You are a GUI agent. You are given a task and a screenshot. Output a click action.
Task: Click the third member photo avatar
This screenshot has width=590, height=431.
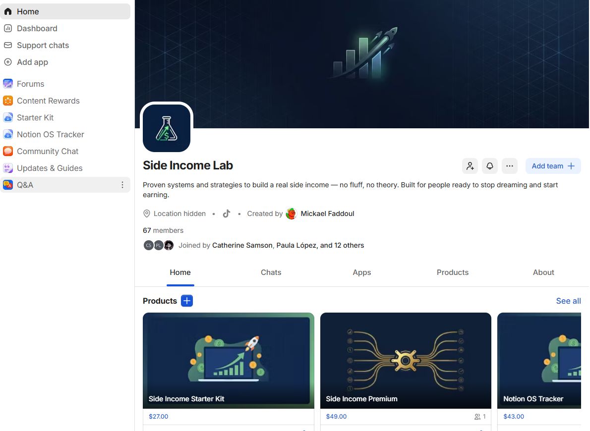click(x=169, y=245)
